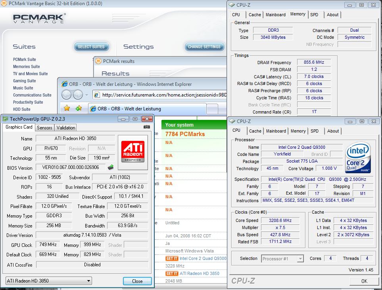Image resolution: width=382 pixels, height=290 pixels.
Task: Click the ATI Radeon logo in GPU-Z
Action: click(133, 152)
